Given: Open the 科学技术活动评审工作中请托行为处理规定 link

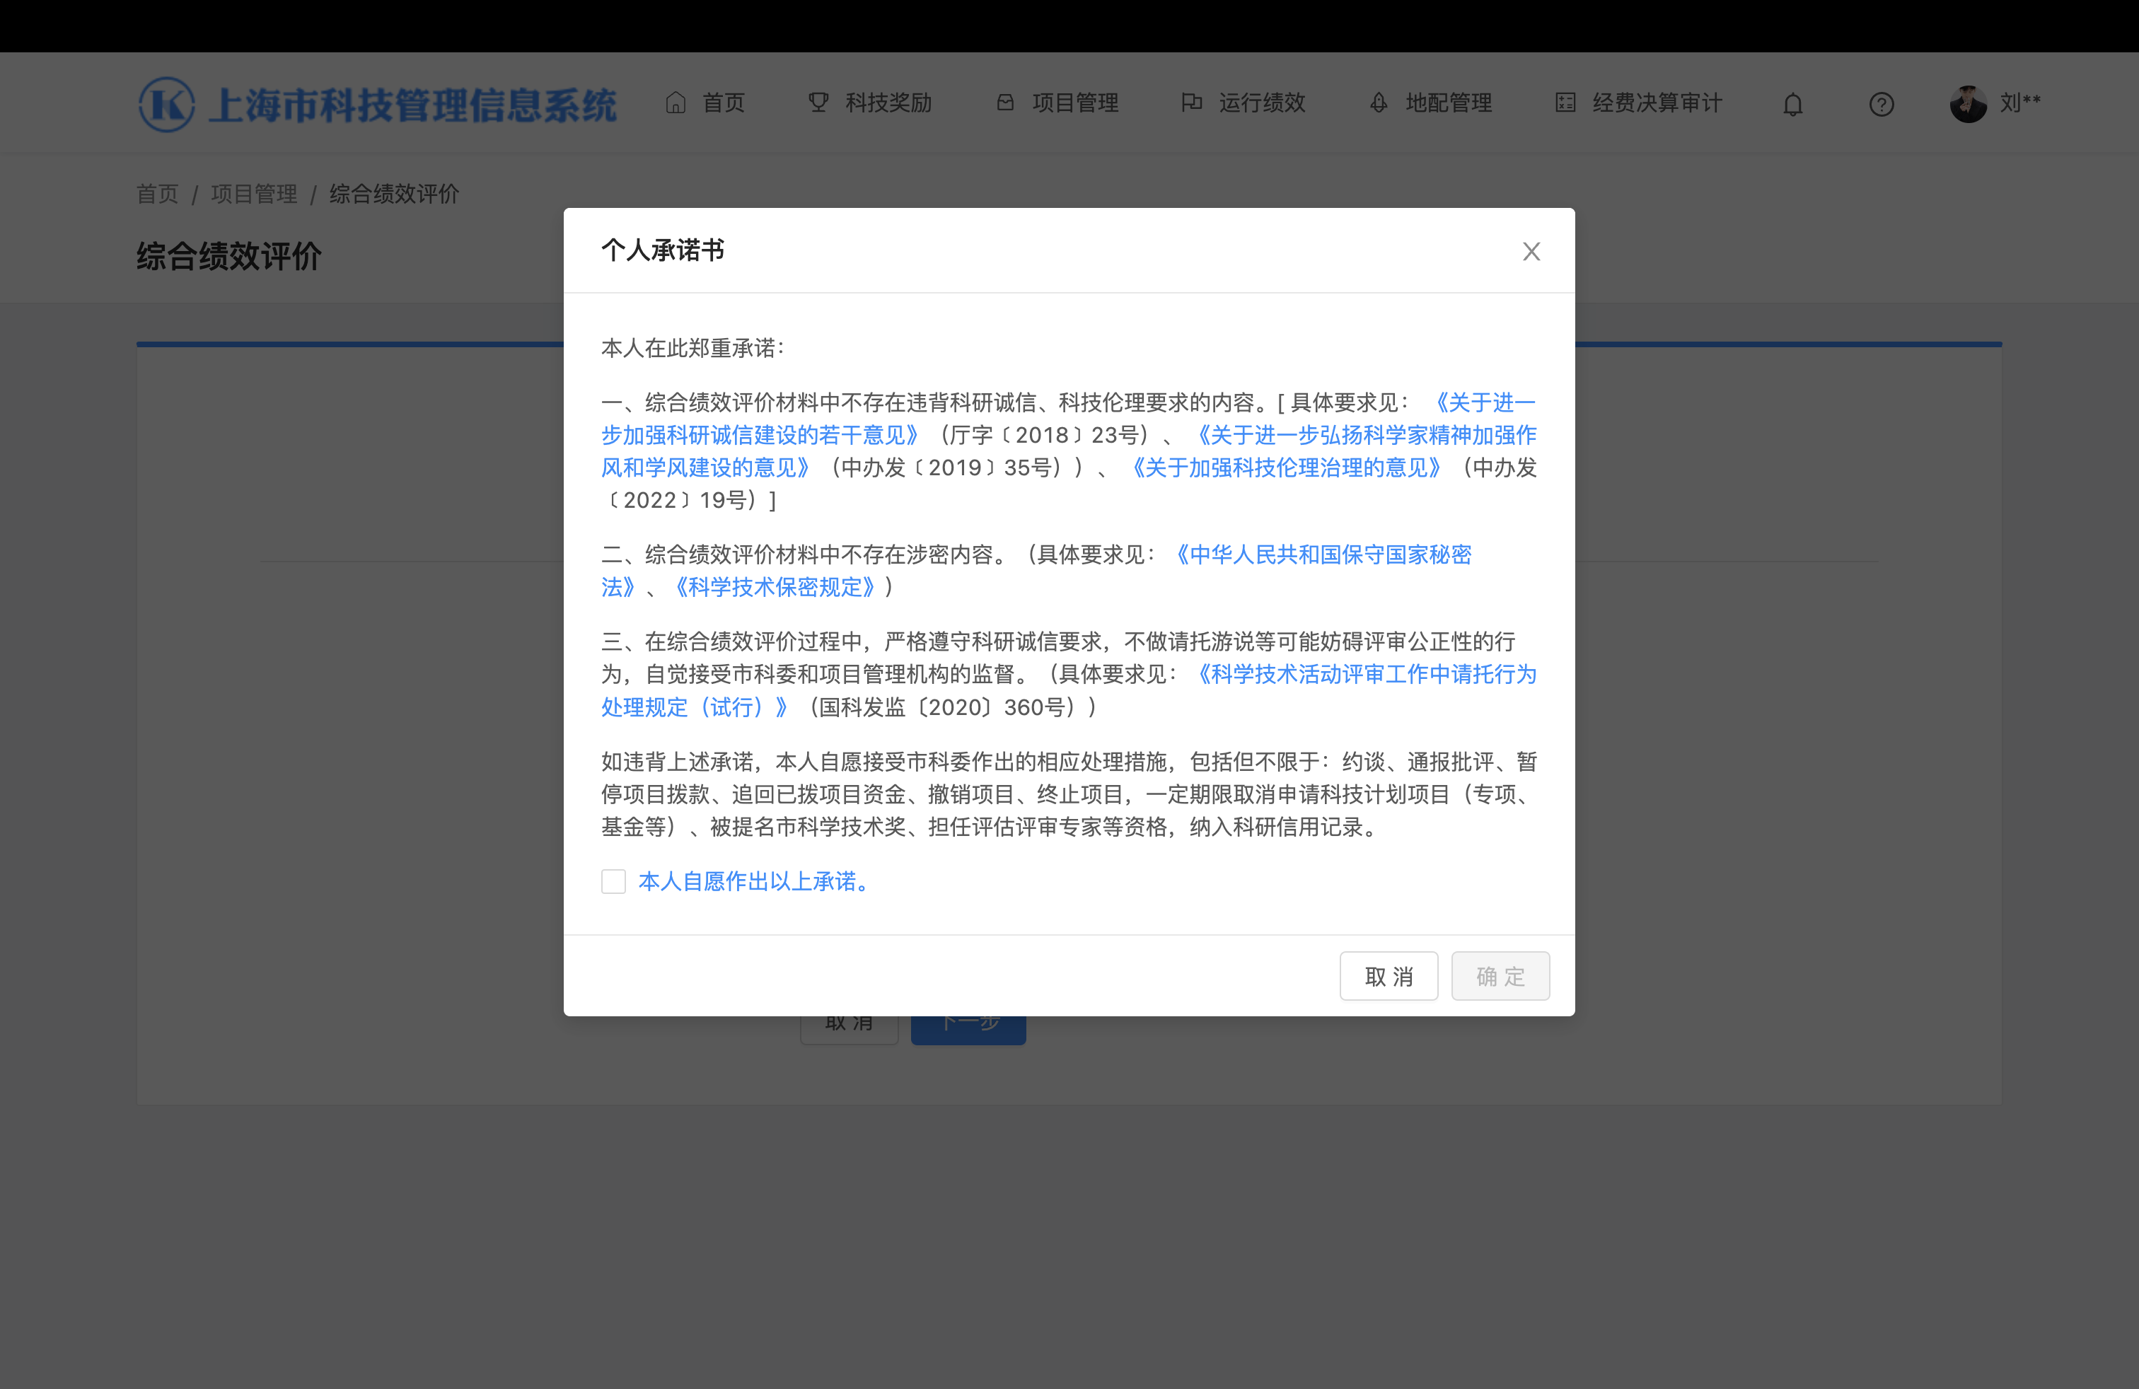Looking at the screenshot, I should pyautogui.click(x=1069, y=691).
